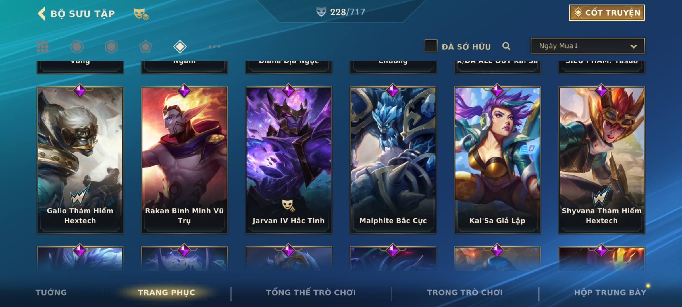The width and height of the screenshot is (682, 307).
Task: Filter by the hexagon rarity gem icon
Action: click(111, 47)
